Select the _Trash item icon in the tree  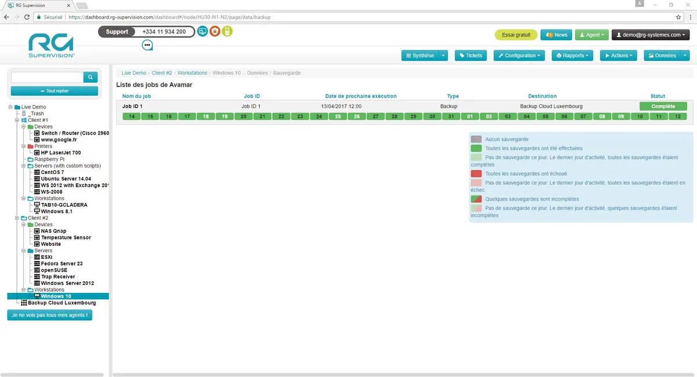click(24, 114)
